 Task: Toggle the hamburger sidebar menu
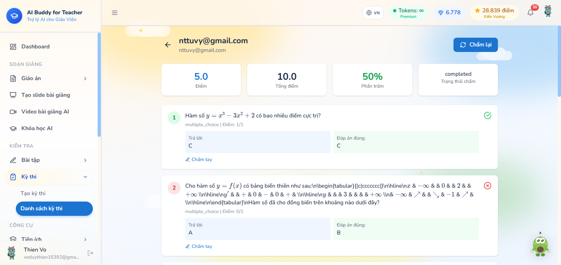[115, 13]
